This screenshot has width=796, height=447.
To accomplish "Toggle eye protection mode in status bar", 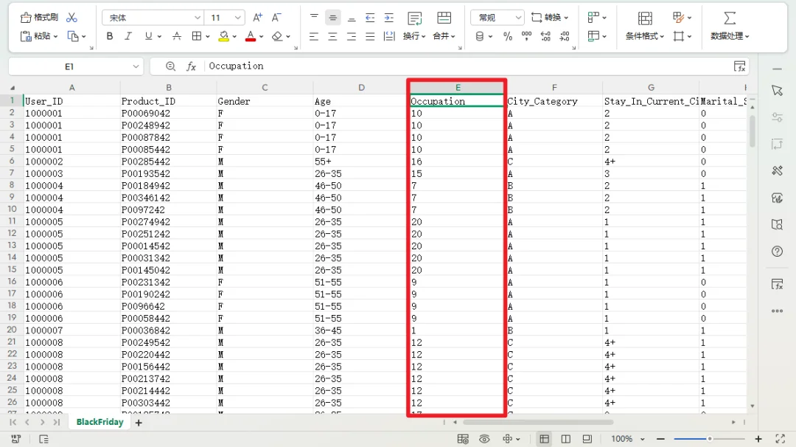I will [x=484, y=439].
